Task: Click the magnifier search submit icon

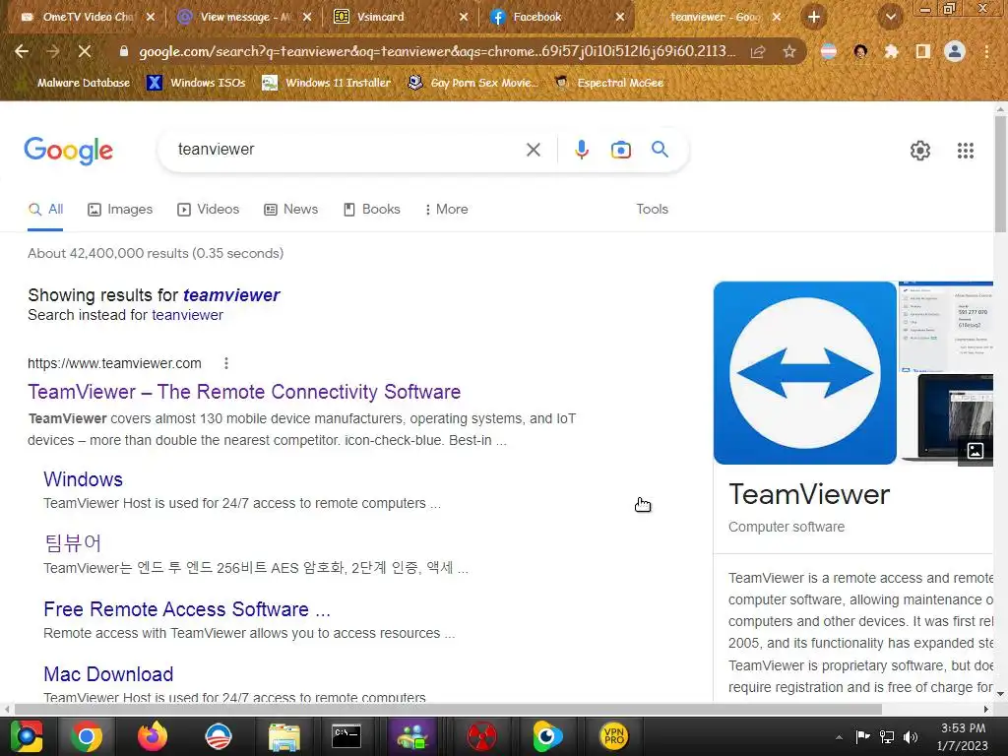Action: tap(660, 150)
